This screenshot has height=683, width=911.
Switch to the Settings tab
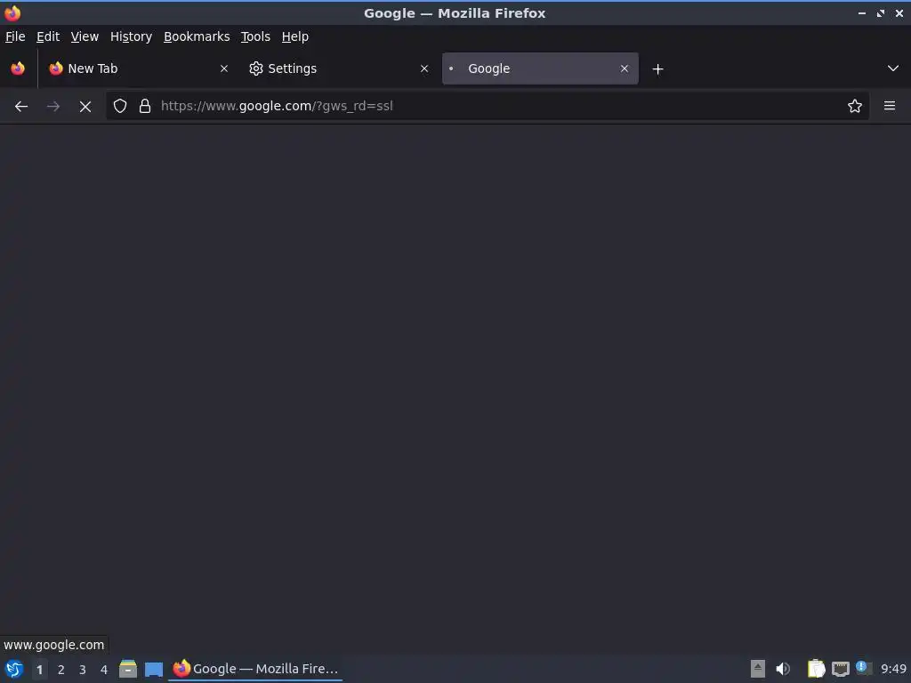coord(339,68)
